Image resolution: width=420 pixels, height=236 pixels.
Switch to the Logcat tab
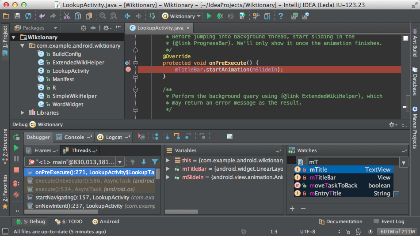(x=114, y=137)
